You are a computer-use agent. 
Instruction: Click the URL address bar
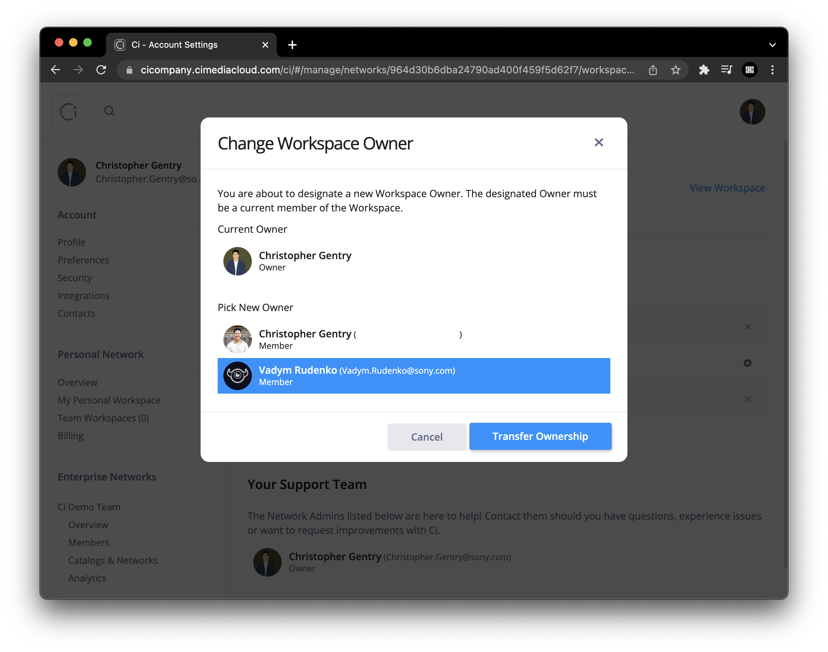(x=387, y=70)
